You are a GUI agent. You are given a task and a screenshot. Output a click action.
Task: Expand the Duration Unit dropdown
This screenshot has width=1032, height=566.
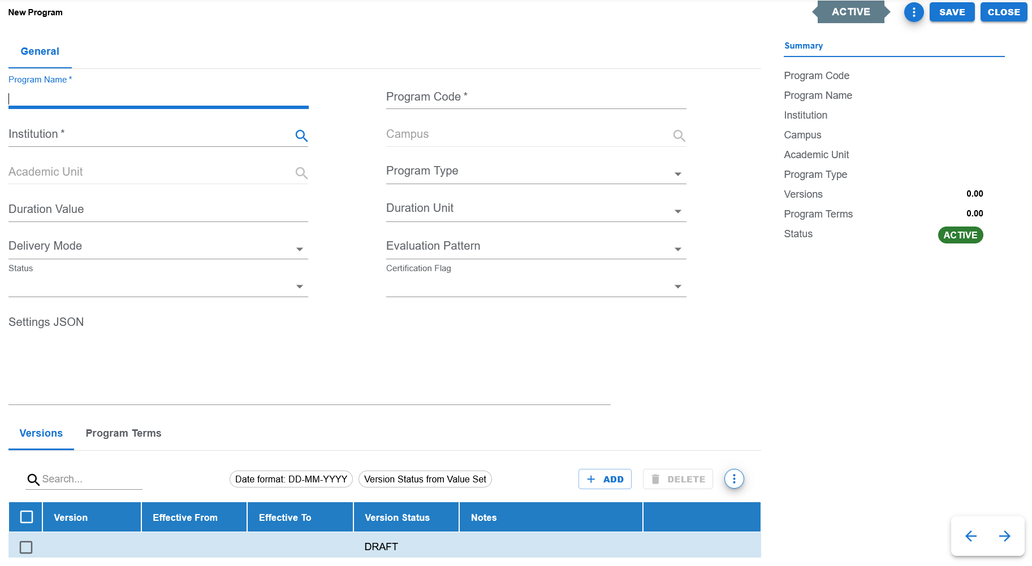click(x=677, y=211)
